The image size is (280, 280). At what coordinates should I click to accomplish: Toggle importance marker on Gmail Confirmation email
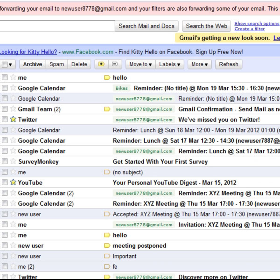click(107, 109)
